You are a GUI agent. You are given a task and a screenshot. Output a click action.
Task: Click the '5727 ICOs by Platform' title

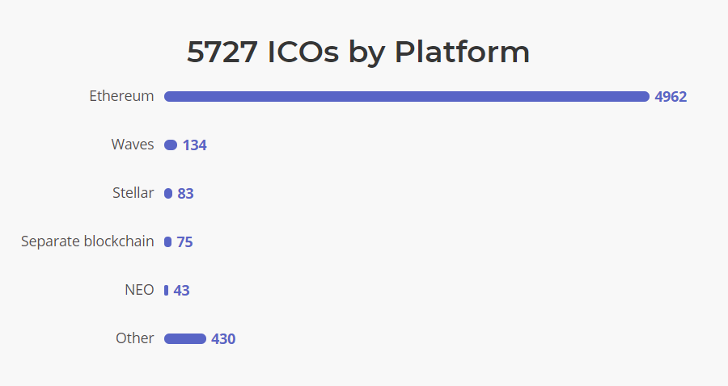358,52
